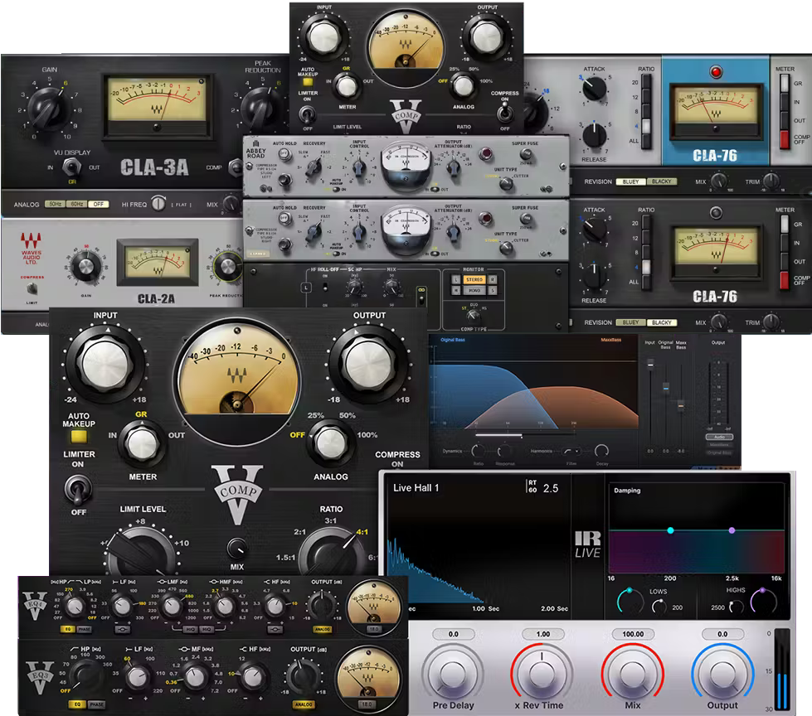812x716 pixels.
Task: Click the Pre Delay knob in IR-Live
Action: point(453,674)
